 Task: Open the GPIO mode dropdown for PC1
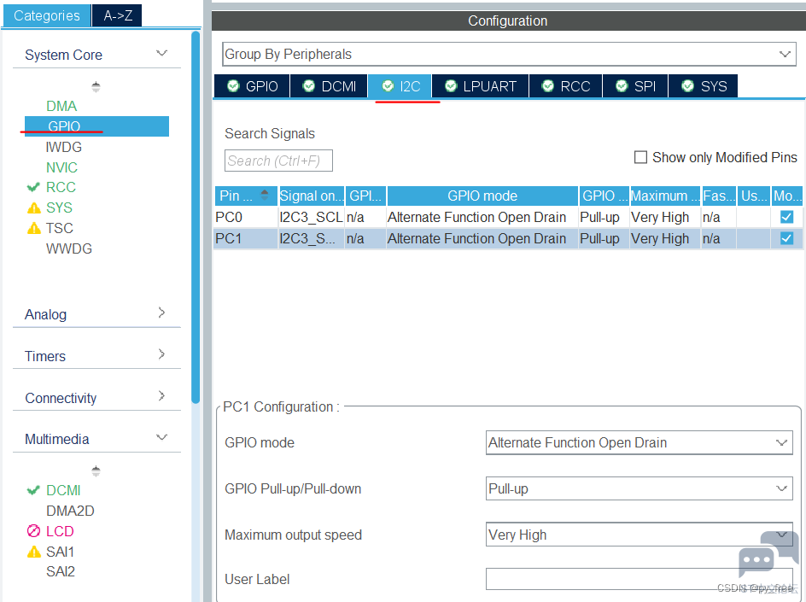(x=639, y=442)
